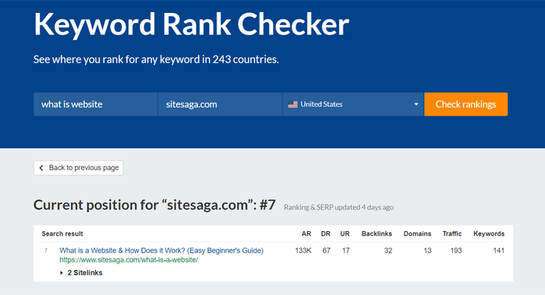Click the Traffic value 193
Image resolution: width=545 pixels, height=295 pixels.
[456, 250]
